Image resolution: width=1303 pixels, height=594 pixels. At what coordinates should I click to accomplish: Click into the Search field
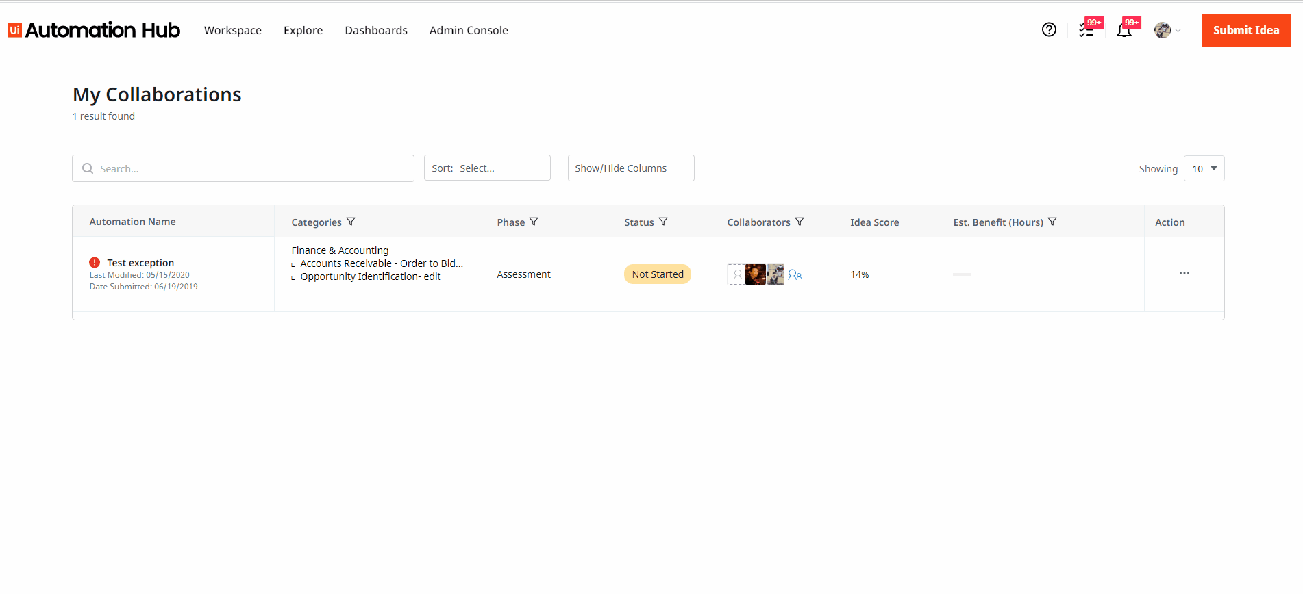(243, 168)
